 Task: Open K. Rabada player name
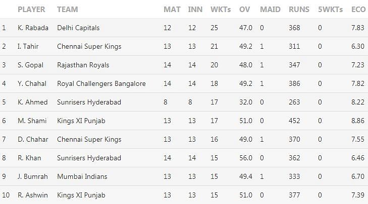coord(33,28)
